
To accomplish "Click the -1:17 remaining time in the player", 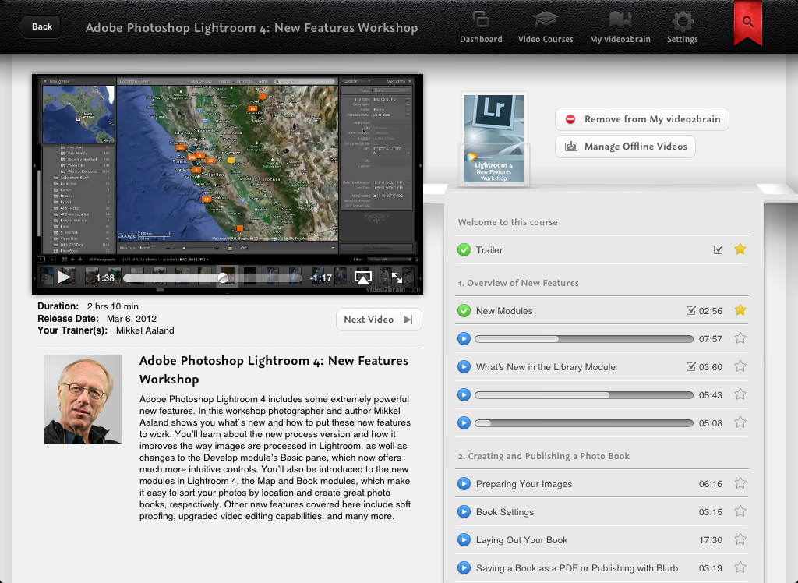I will (320, 278).
